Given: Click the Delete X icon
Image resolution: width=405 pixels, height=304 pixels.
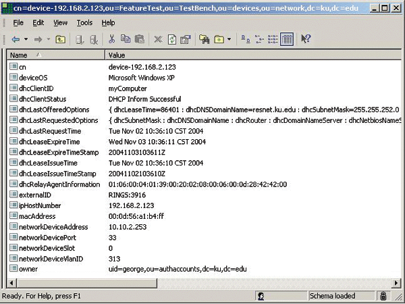Looking at the screenshot, I should tap(158, 39).
